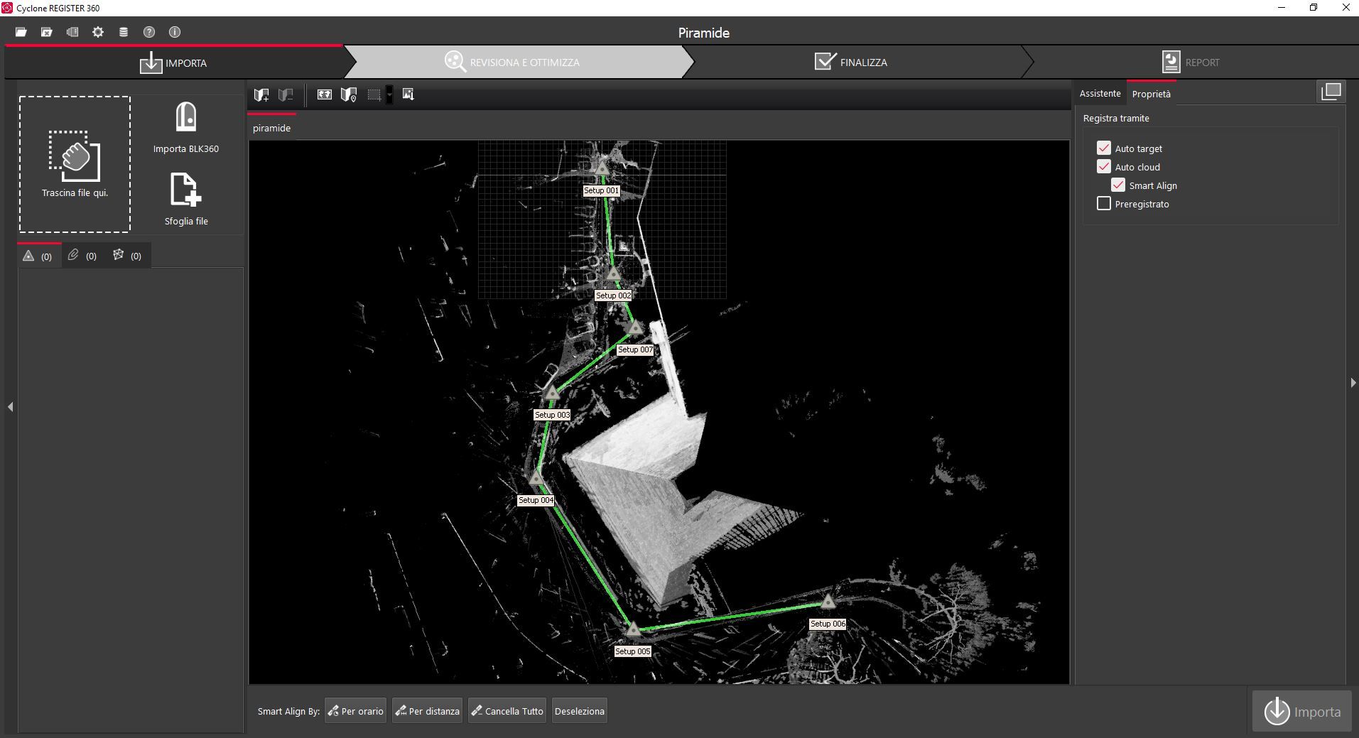The width and height of the screenshot is (1359, 738).
Task: Select the rectangle selection tool icon
Action: coord(374,94)
